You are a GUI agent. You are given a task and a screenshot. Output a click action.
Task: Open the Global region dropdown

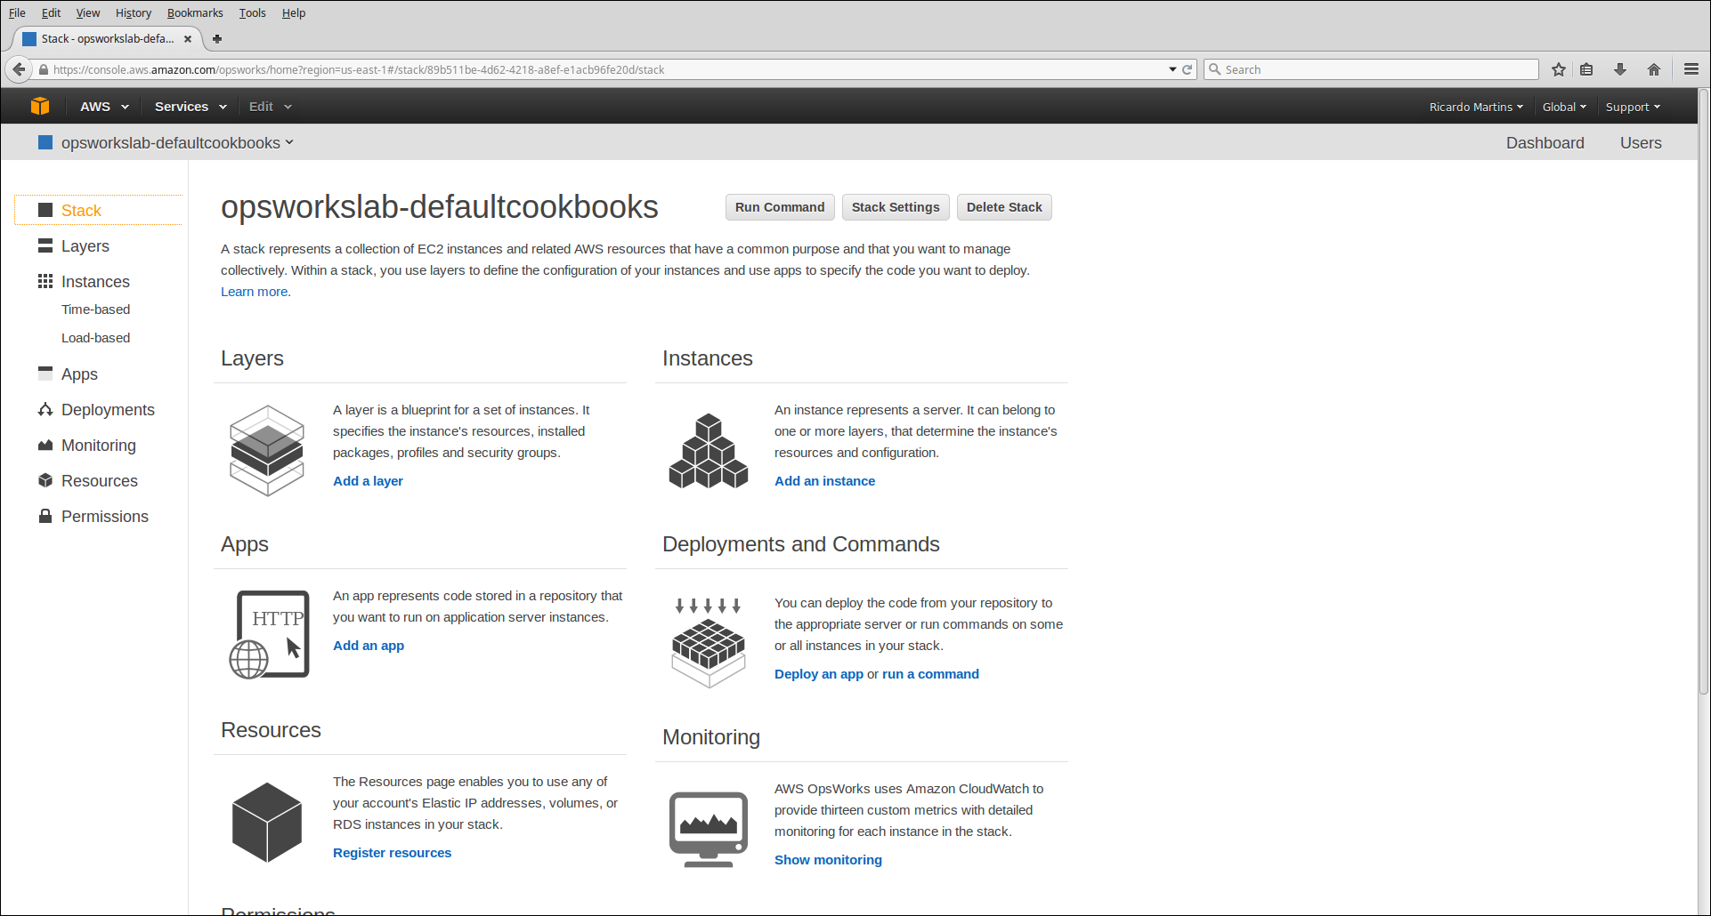tap(1563, 107)
